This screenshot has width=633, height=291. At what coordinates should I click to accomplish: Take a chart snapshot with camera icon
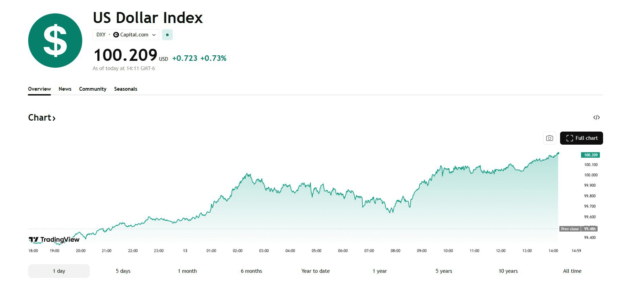[549, 138]
